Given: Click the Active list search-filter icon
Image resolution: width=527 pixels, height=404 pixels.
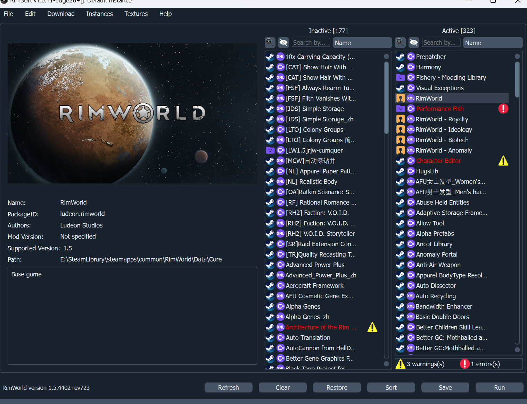Looking at the screenshot, I should pyautogui.click(x=400, y=43).
